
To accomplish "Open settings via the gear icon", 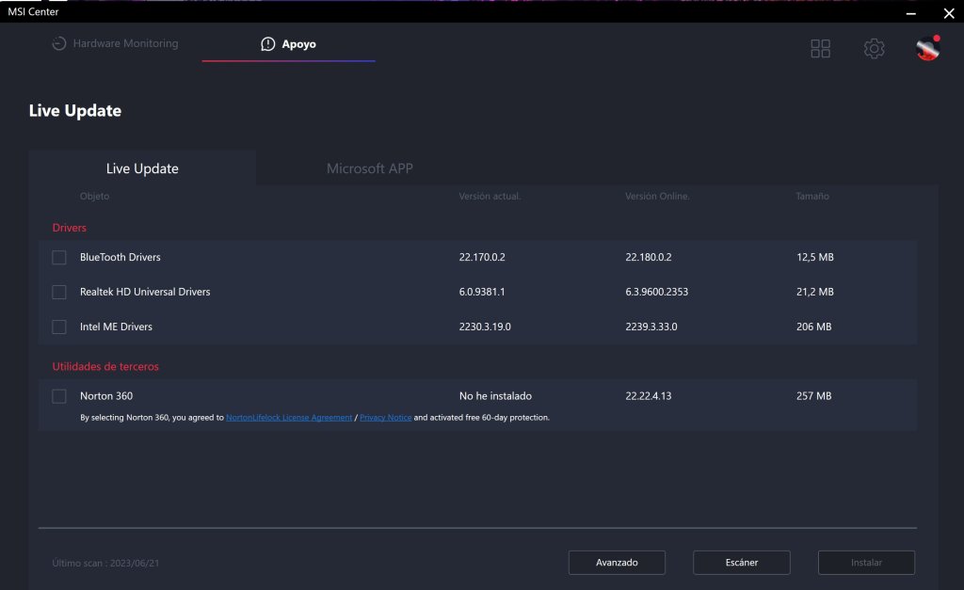I will (x=874, y=49).
